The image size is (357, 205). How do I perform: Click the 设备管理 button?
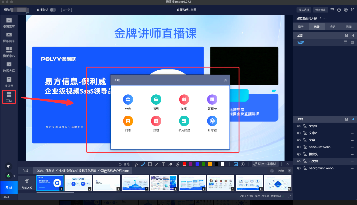click(x=320, y=10)
